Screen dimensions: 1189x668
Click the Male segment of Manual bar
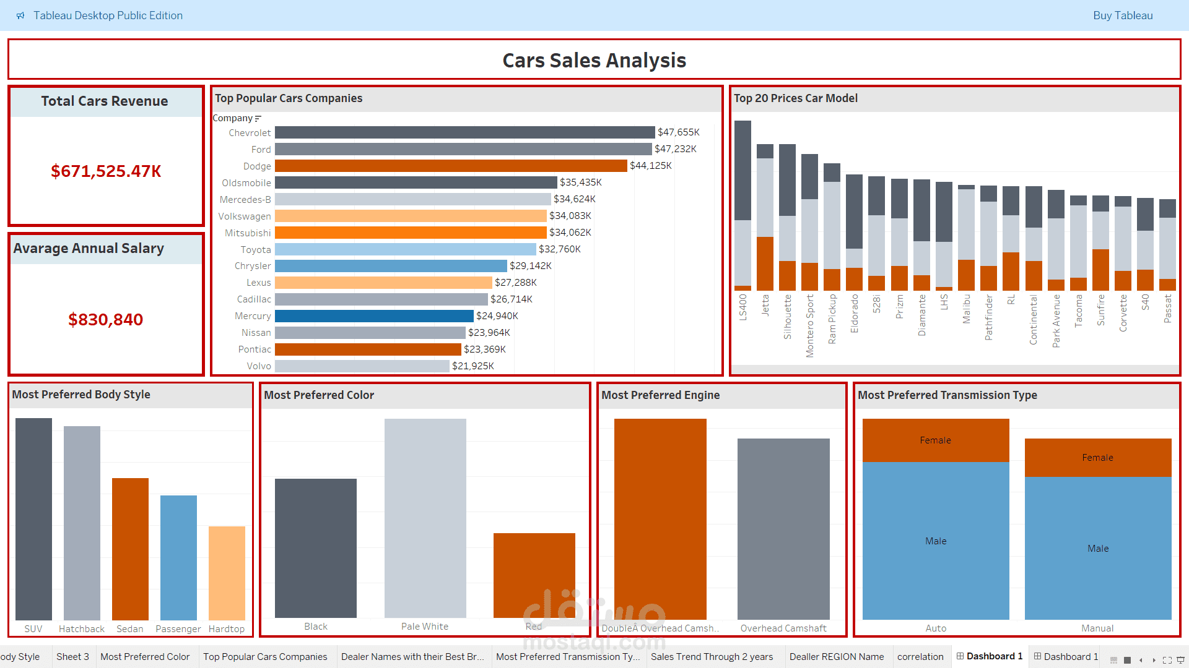1098,549
